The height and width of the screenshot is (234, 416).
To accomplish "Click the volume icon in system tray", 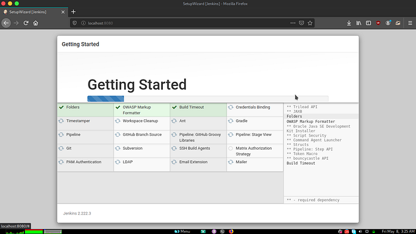I will pos(360,232).
